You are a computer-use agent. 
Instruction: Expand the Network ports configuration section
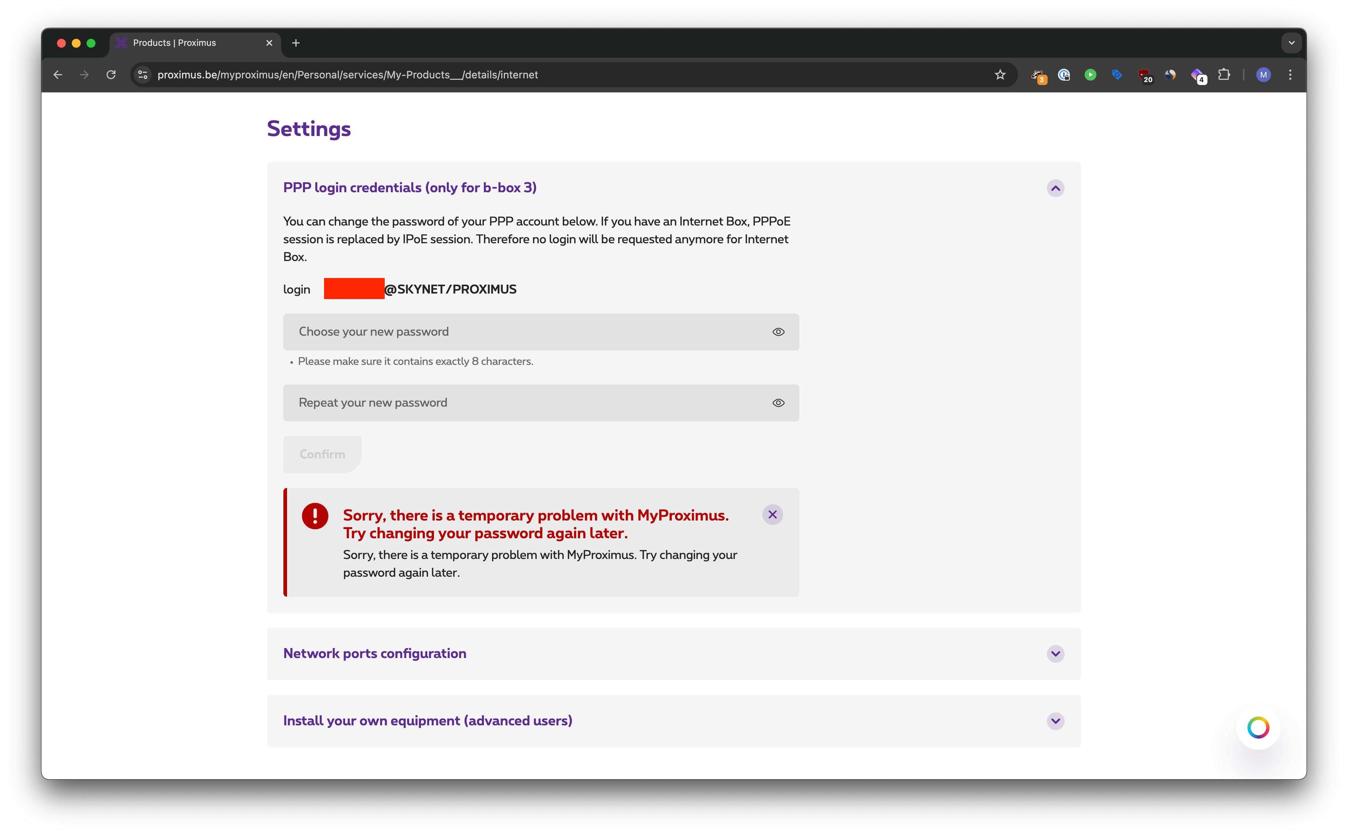click(x=1055, y=654)
